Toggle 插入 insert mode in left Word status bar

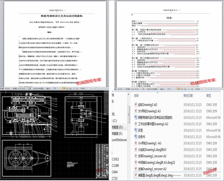pyautogui.click(x=48, y=88)
